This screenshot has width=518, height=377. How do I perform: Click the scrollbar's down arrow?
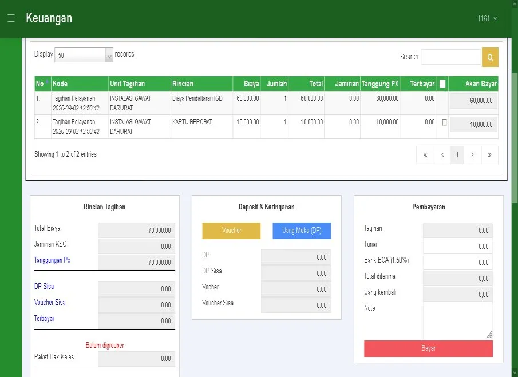pyautogui.click(x=515, y=374)
